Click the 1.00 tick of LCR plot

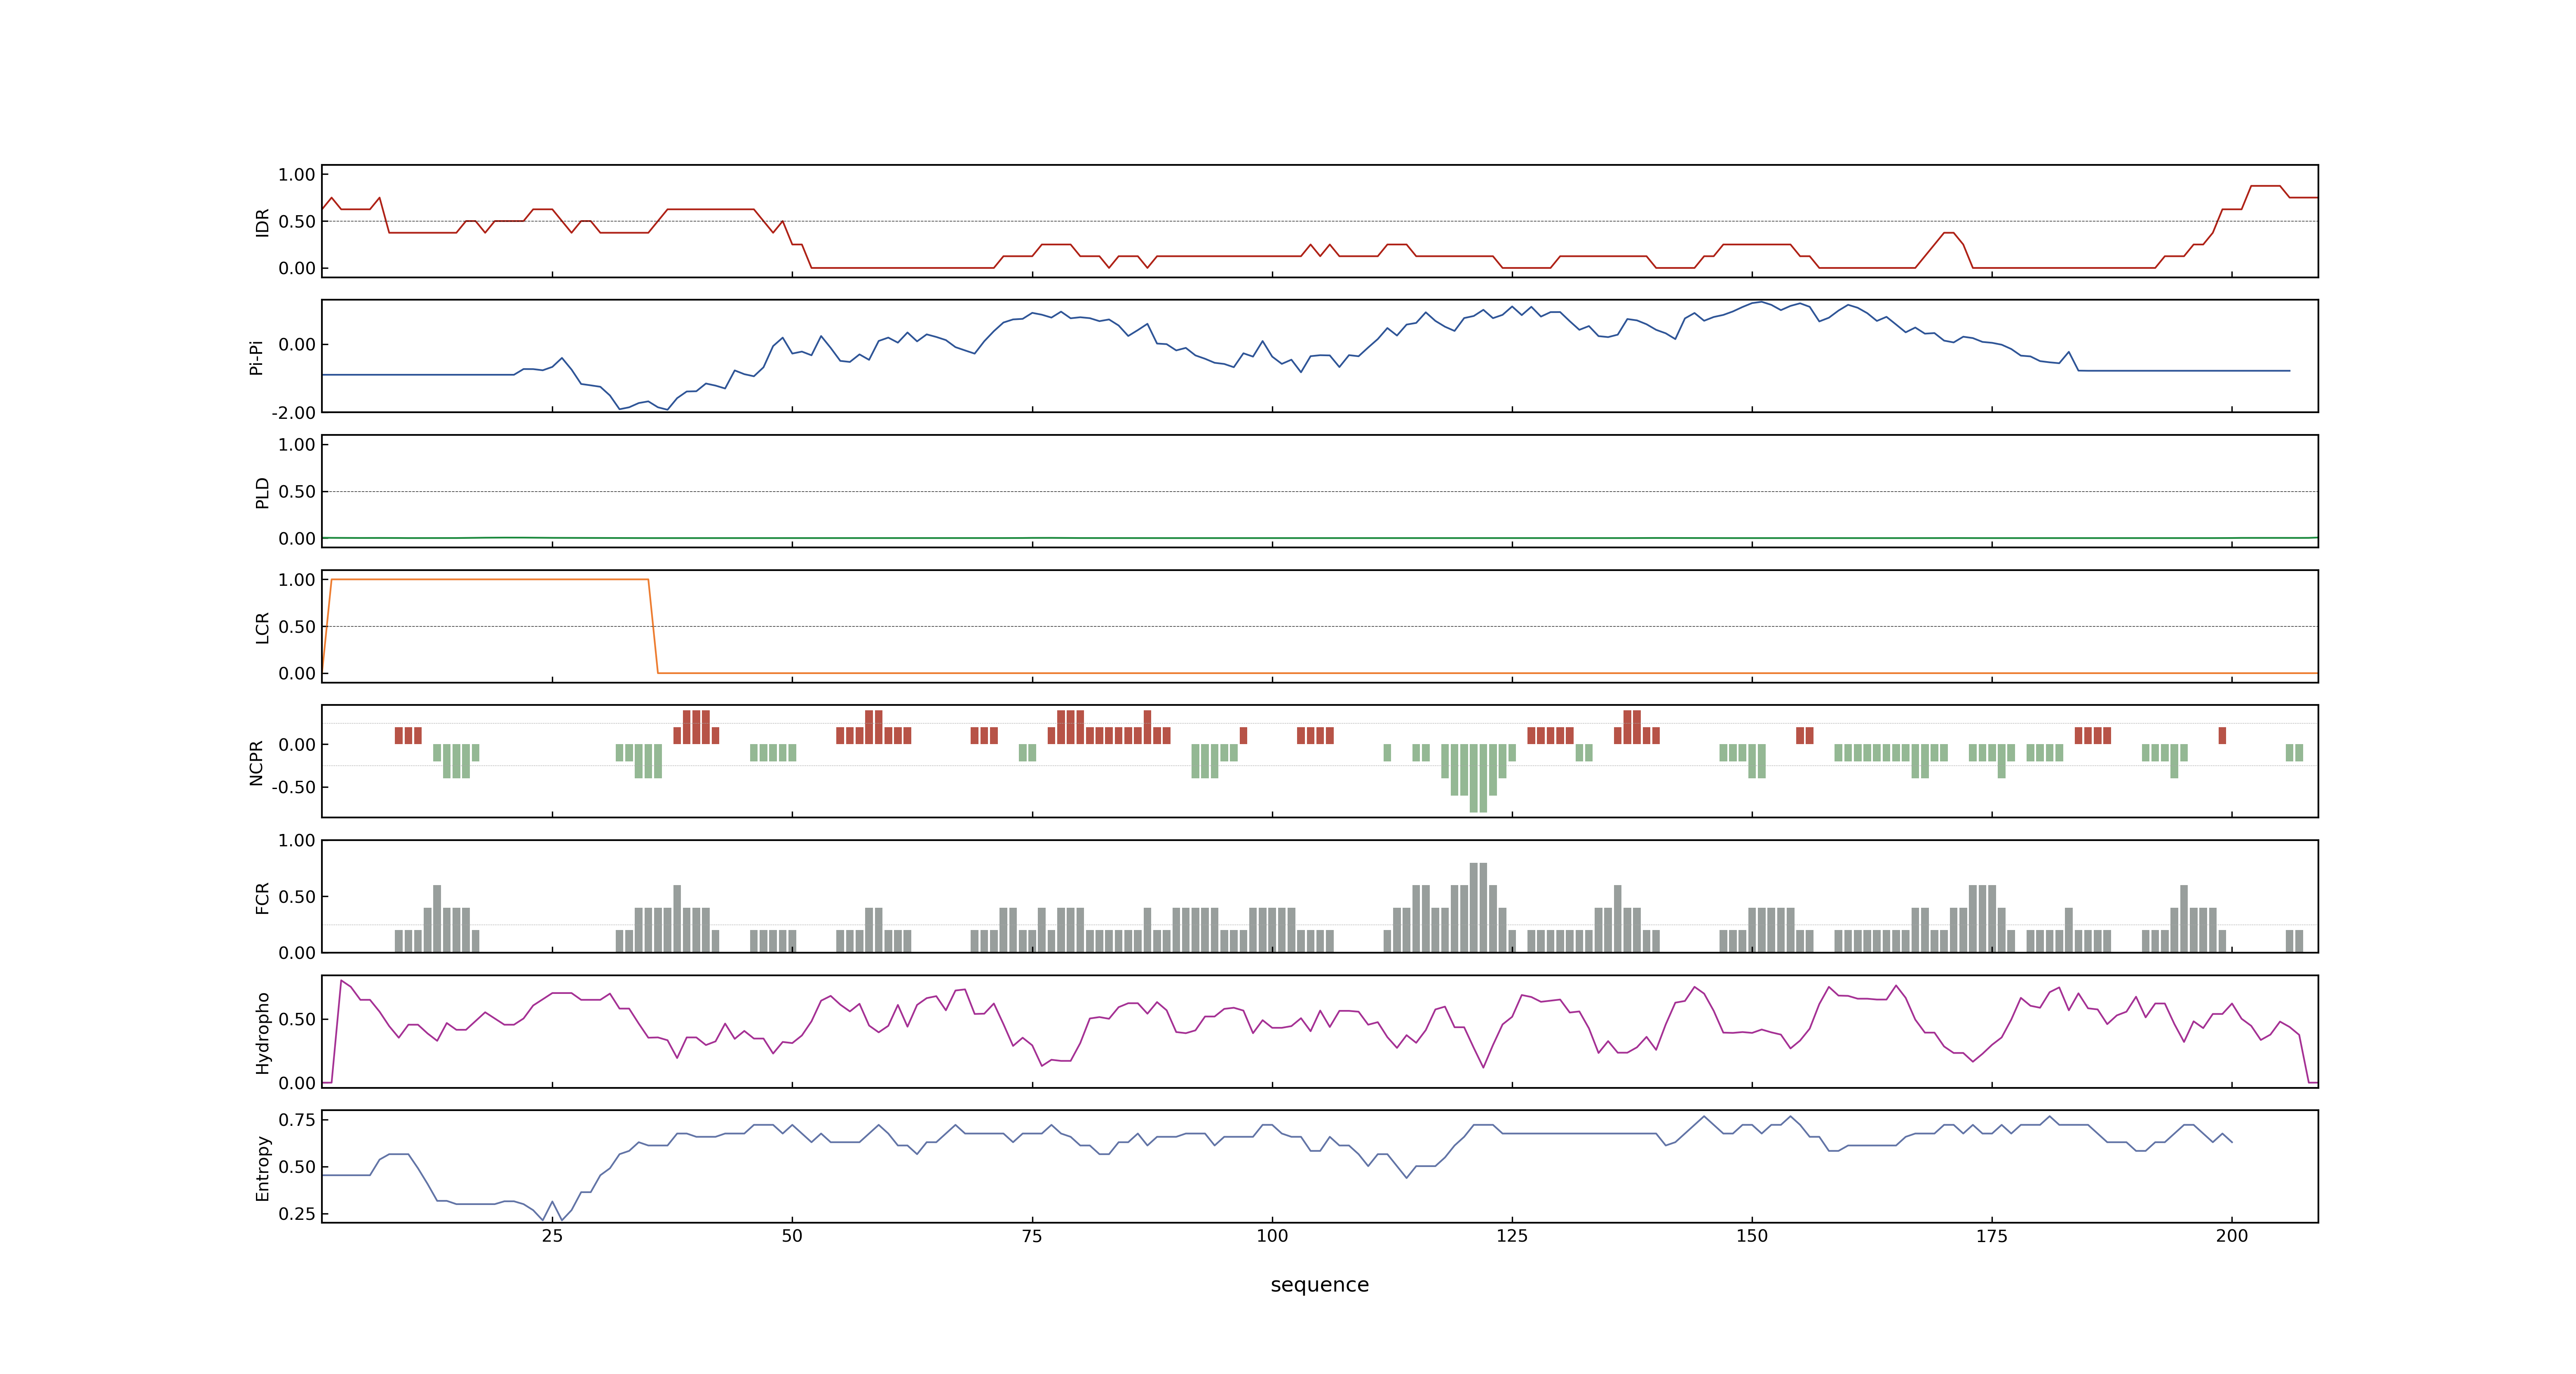pyautogui.click(x=297, y=580)
